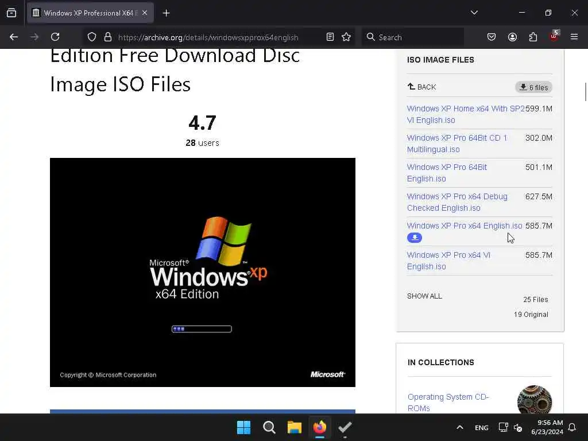
Task: Open the checkmark app on taskbar
Action: (x=345, y=427)
